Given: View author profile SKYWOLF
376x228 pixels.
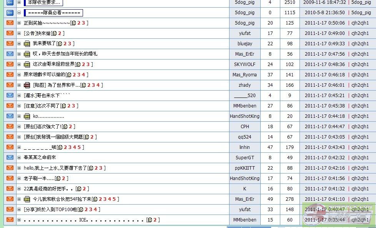Looking at the screenshot, I should (245, 64).
